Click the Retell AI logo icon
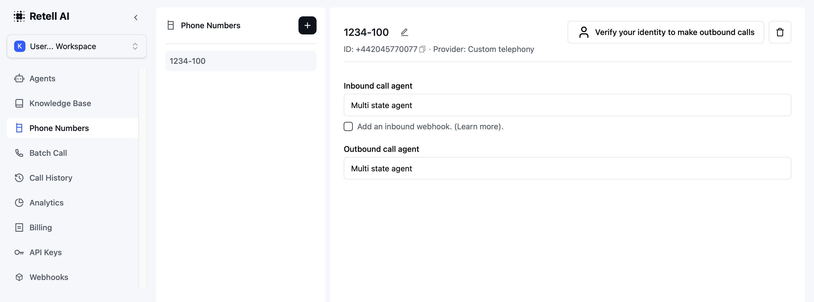Image resolution: width=814 pixels, height=302 pixels. [x=19, y=16]
